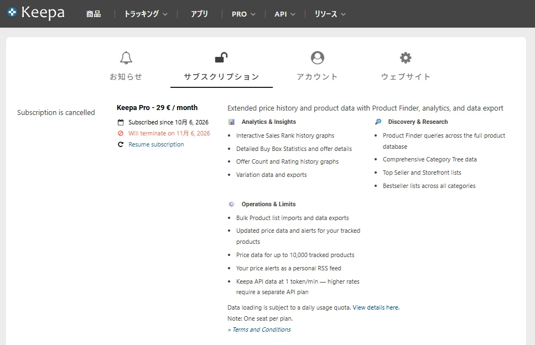Click the magnifier Discovery & Research icon
The image size is (535, 345).
point(378,122)
